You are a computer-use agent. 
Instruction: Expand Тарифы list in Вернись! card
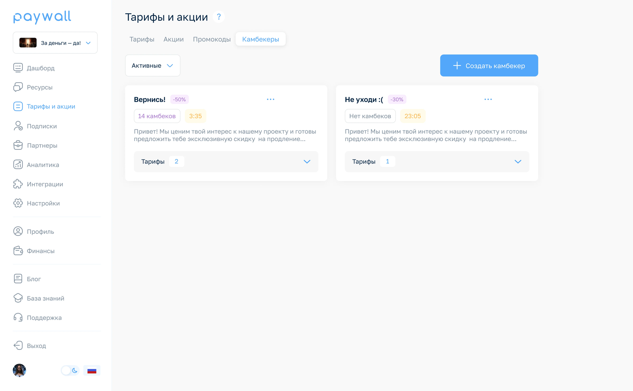tap(307, 162)
